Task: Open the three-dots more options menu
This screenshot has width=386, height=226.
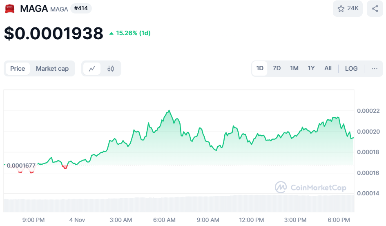Action: click(374, 69)
